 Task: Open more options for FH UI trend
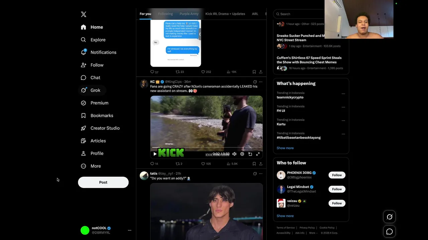(343, 107)
